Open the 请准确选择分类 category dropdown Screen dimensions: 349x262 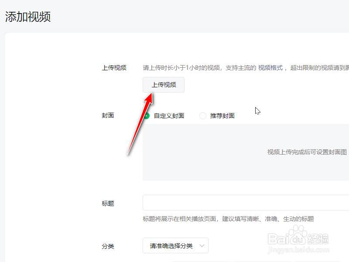click(x=174, y=245)
